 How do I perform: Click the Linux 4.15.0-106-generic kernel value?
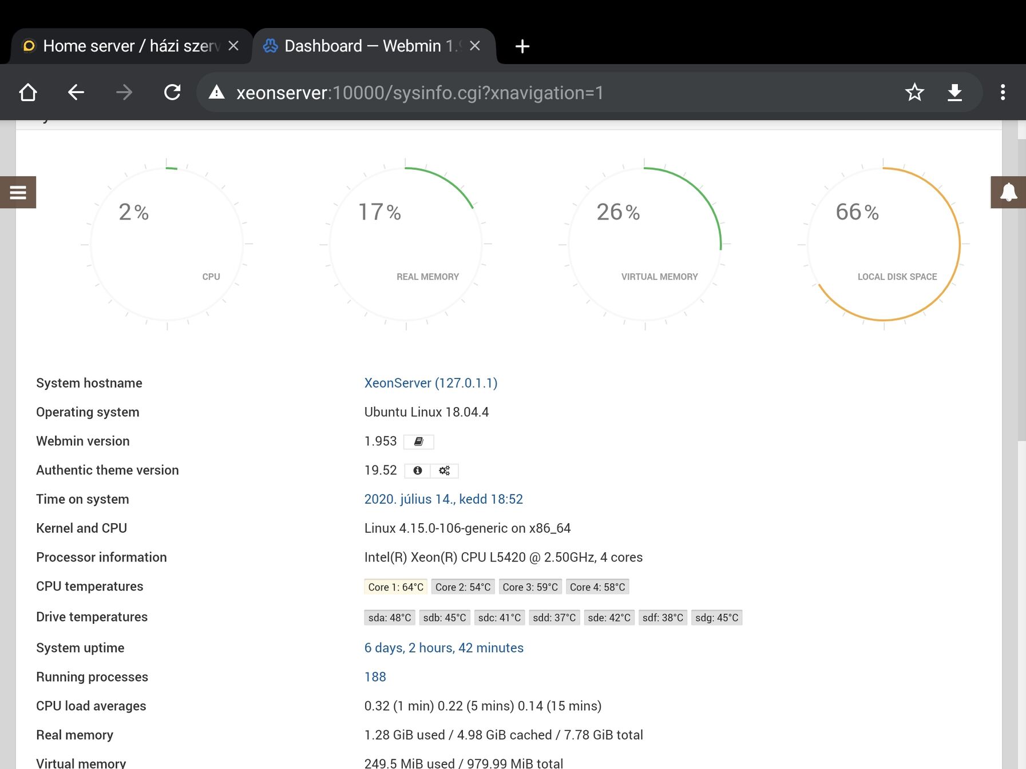pyautogui.click(x=468, y=528)
